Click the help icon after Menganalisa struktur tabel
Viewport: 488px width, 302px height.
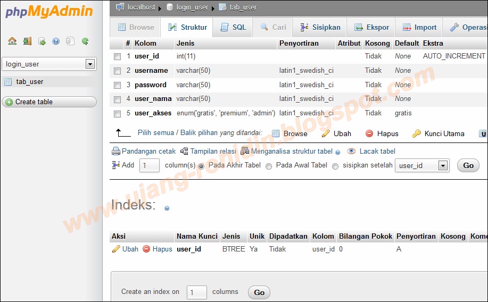coord(338,153)
